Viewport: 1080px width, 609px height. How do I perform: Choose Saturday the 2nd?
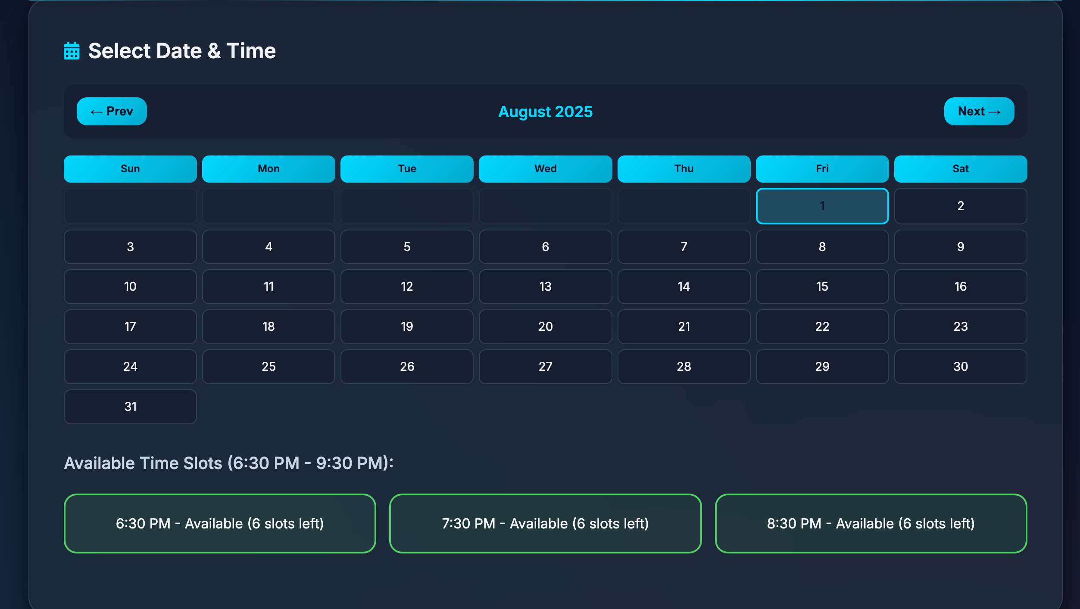961,206
